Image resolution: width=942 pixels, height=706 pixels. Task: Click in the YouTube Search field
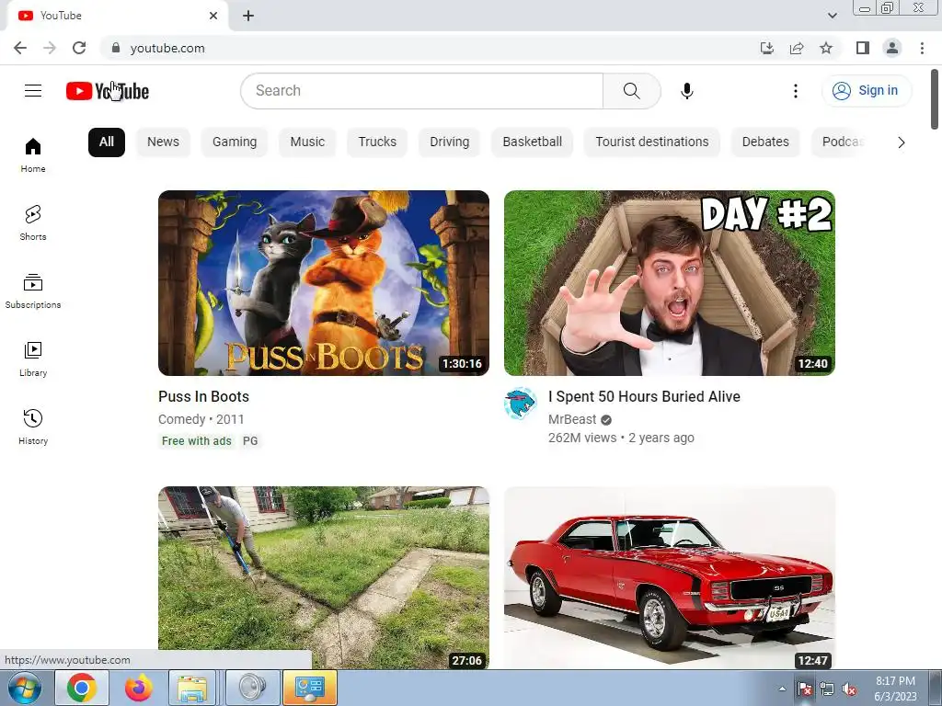click(x=421, y=91)
